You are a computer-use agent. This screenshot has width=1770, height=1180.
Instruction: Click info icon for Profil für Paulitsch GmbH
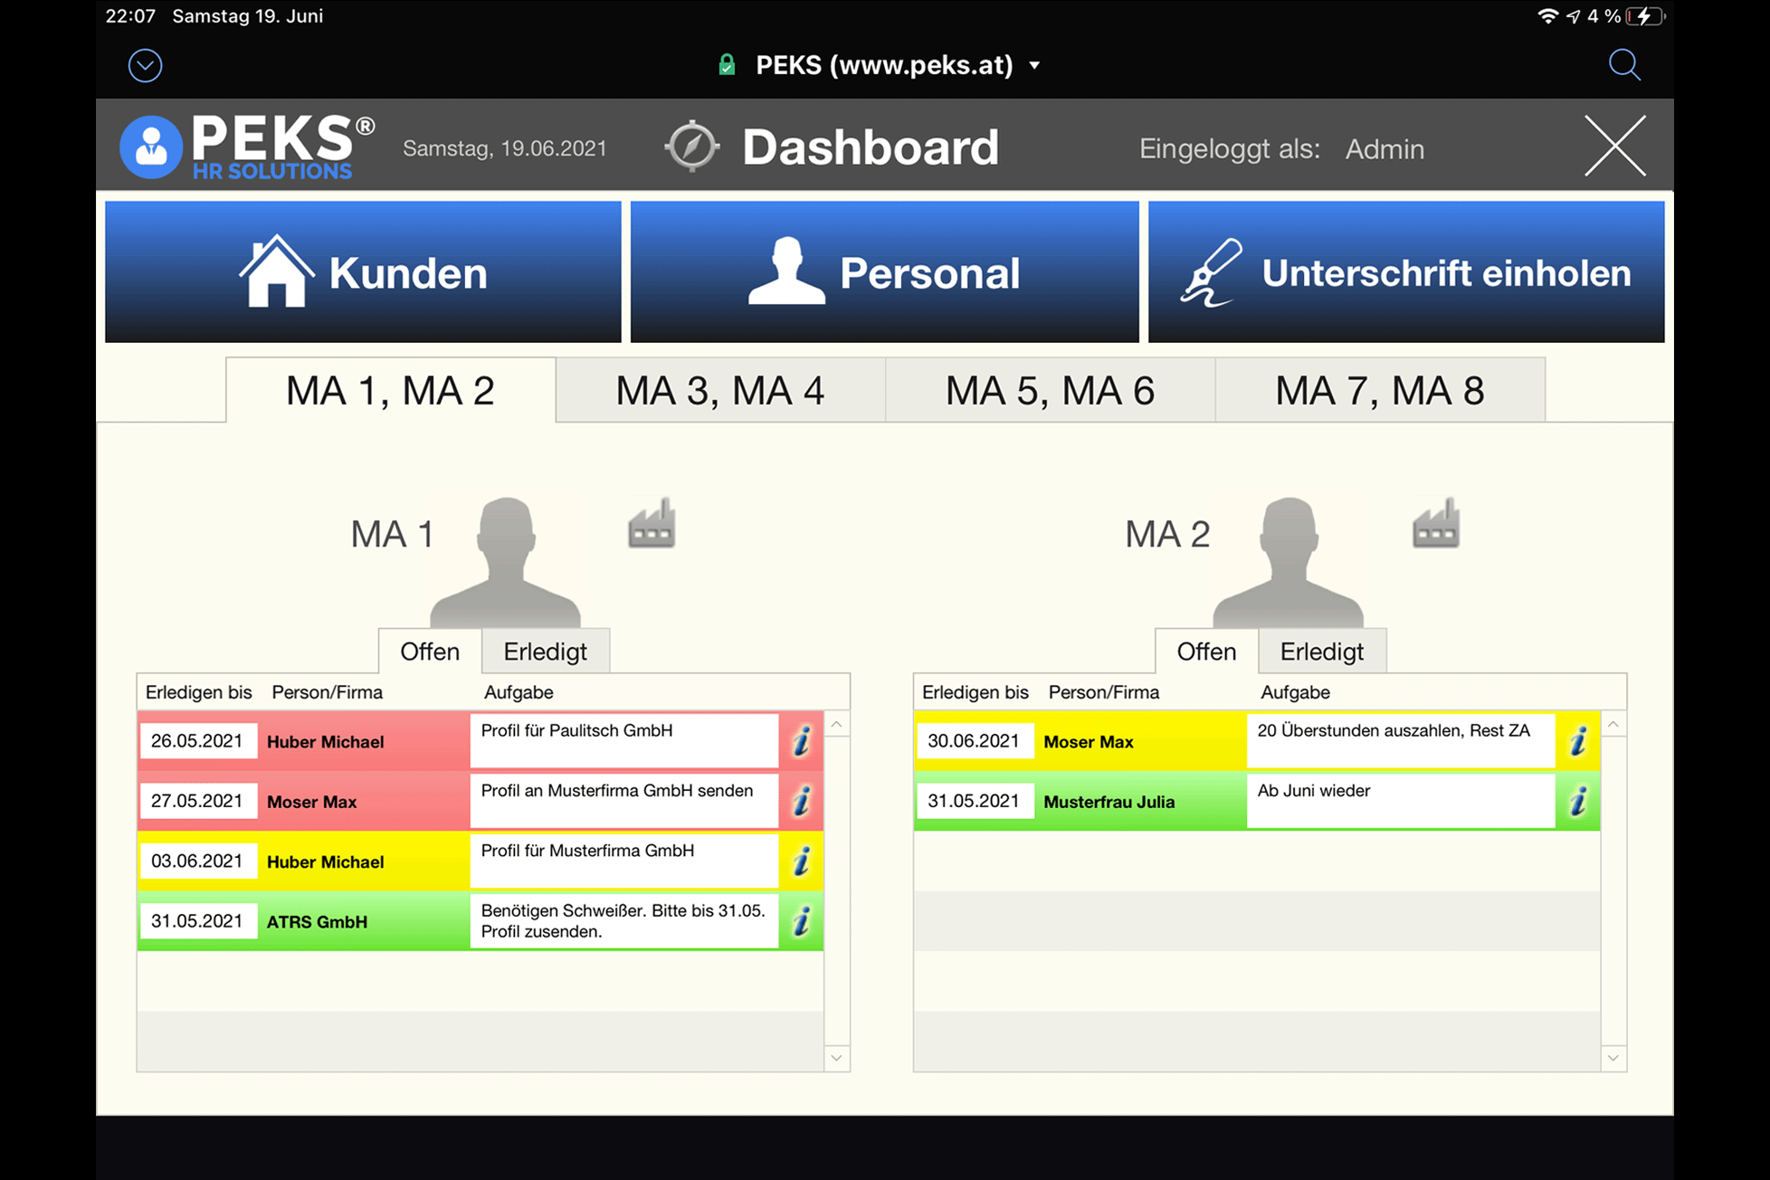[802, 741]
